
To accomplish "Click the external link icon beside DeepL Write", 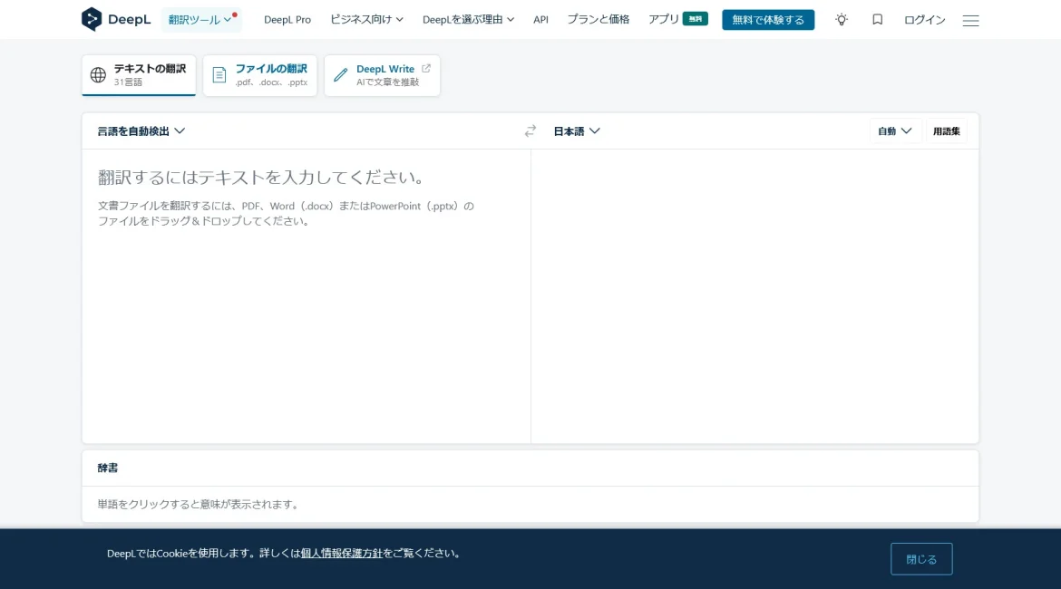I will (x=425, y=68).
